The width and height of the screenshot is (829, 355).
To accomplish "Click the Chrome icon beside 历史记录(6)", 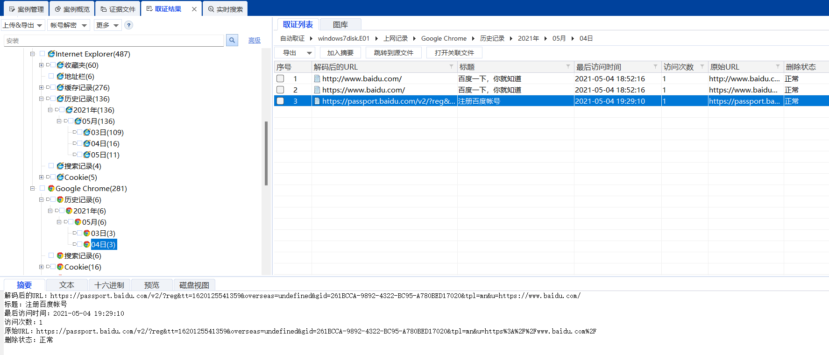I will click(x=60, y=199).
